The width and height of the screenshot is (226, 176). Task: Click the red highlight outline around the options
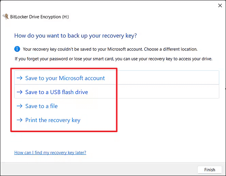(117, 99)
